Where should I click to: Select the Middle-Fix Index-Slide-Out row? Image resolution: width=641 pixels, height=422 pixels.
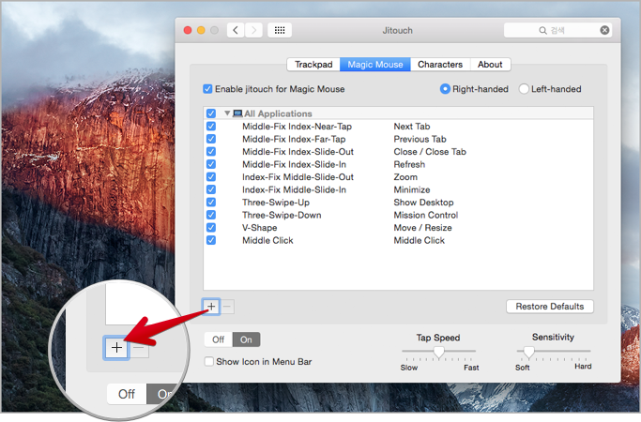pos(398,152)
